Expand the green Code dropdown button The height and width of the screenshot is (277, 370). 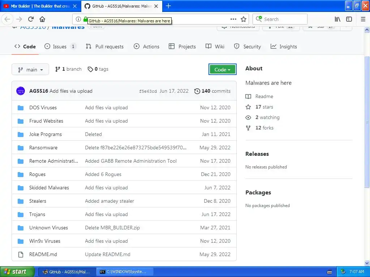[x=222, y=69]
